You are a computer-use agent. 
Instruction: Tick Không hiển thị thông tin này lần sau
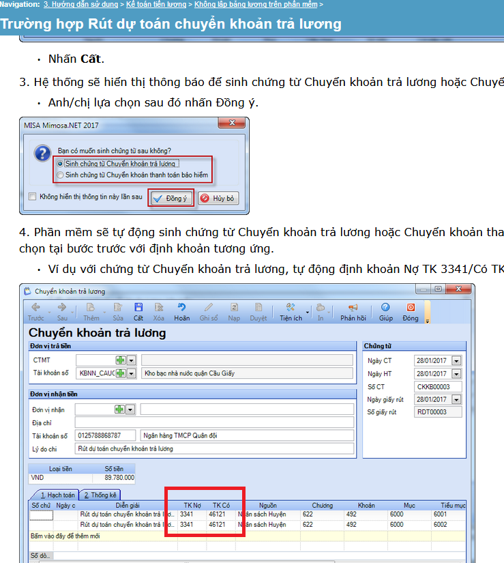[33, 197]
